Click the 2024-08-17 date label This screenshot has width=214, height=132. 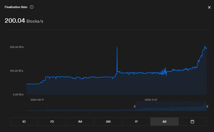[x=37, y=100]
